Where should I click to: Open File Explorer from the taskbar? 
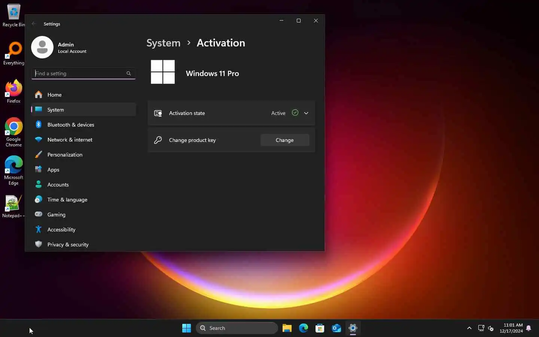point(287,328)
